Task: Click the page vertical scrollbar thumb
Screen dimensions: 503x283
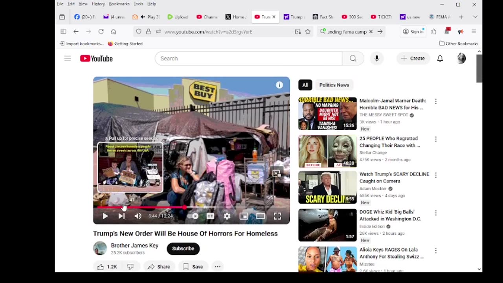Action: [479, 68]
